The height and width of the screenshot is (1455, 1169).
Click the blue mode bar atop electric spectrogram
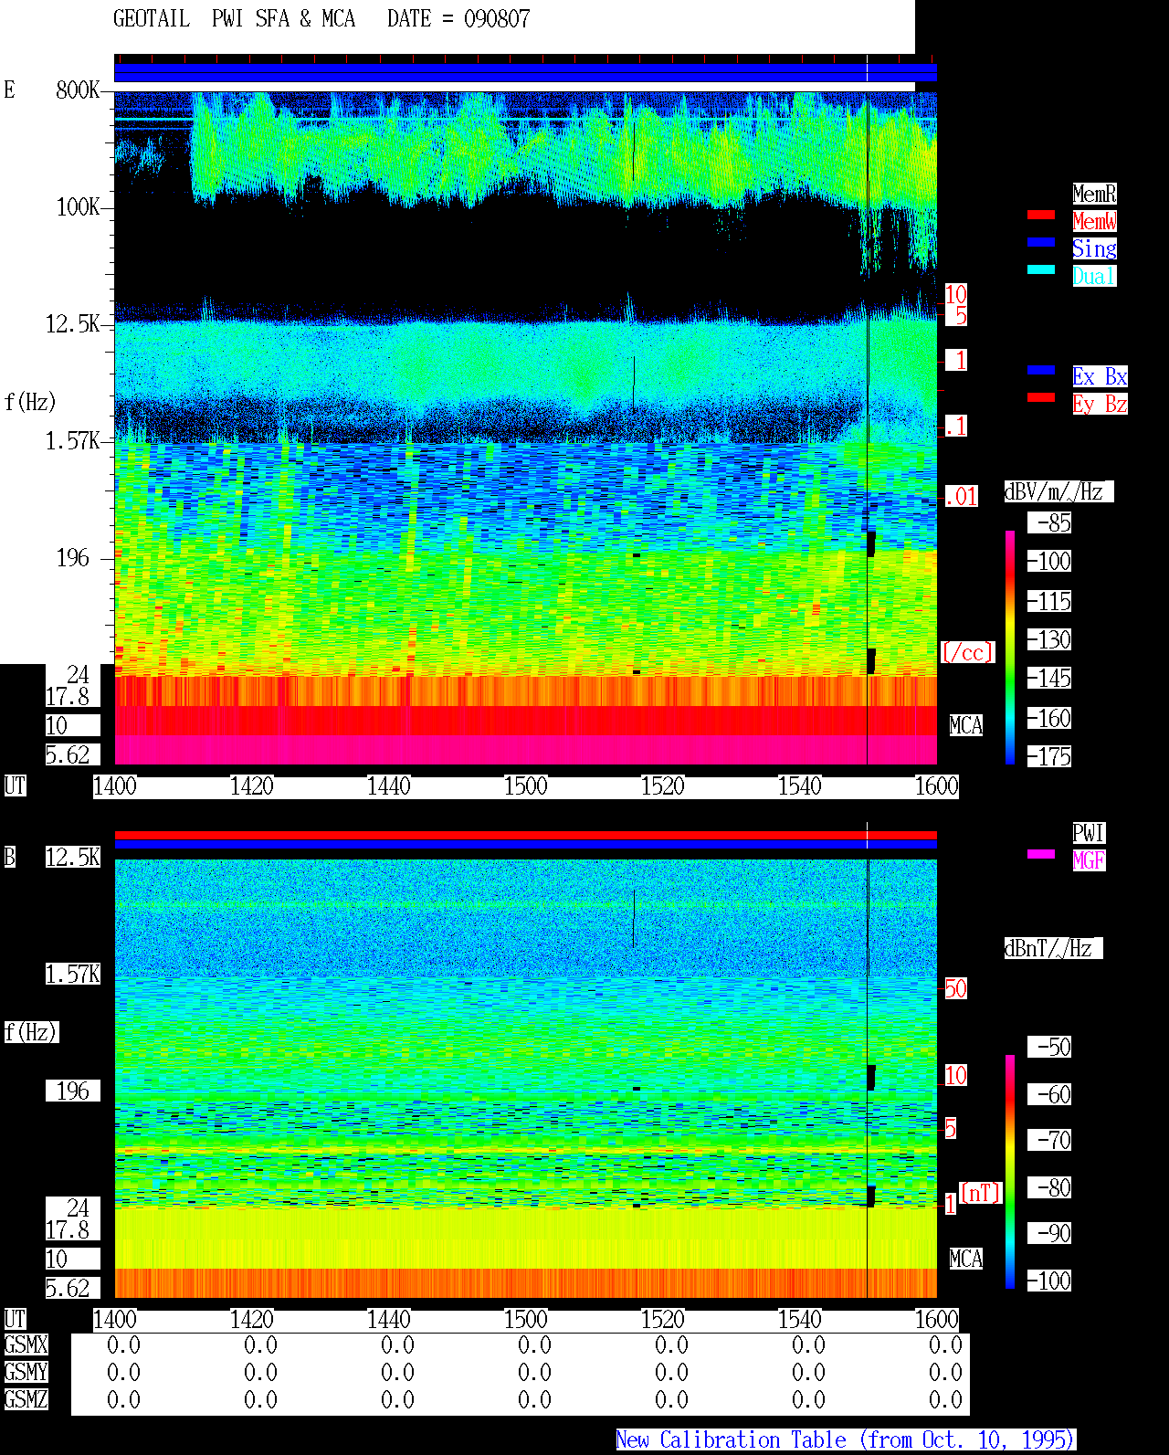(525, 73)
